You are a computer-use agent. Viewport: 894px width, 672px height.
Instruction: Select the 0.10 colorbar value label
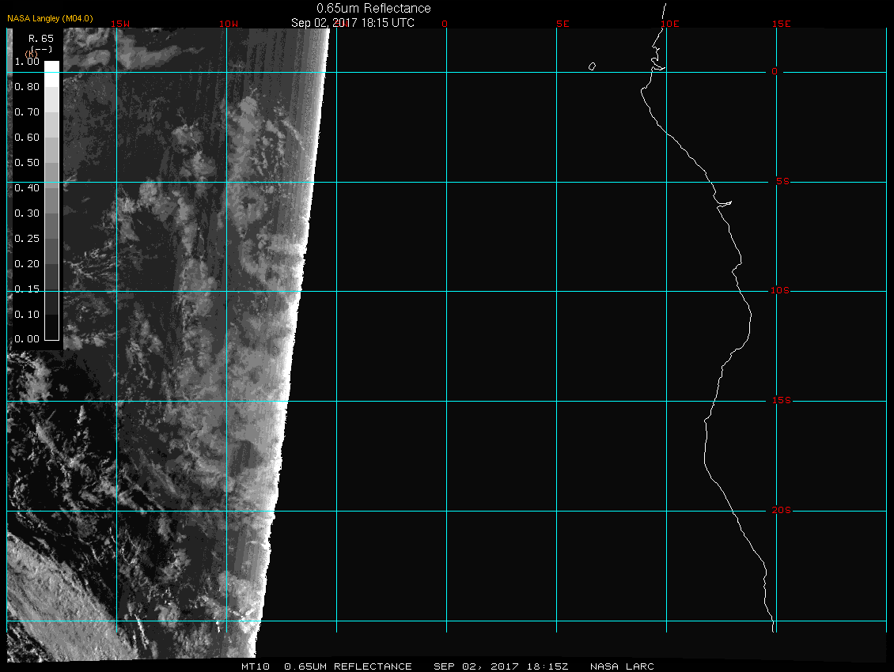27,314
